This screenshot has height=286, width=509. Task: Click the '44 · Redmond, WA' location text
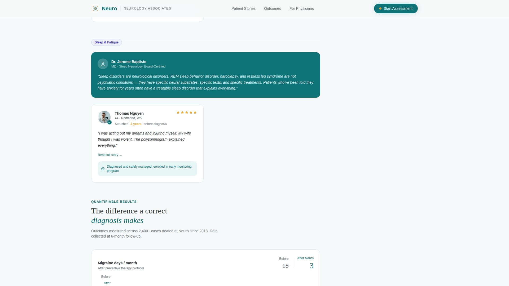point(128,118)
